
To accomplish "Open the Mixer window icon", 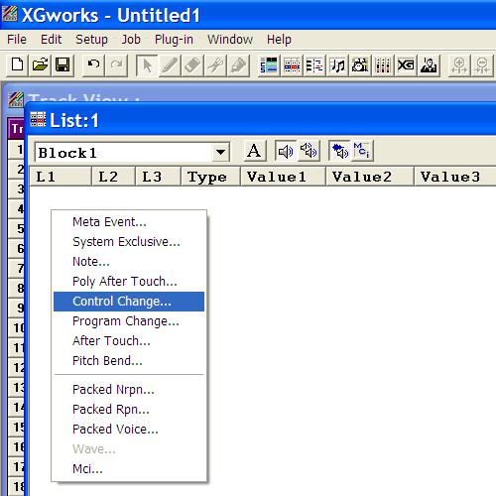I will click(x=383, y=64).
